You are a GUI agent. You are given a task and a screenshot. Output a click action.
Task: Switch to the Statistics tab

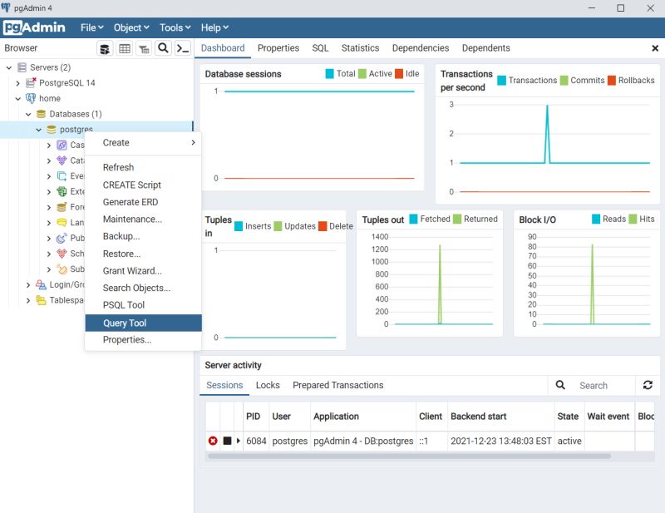360,48
